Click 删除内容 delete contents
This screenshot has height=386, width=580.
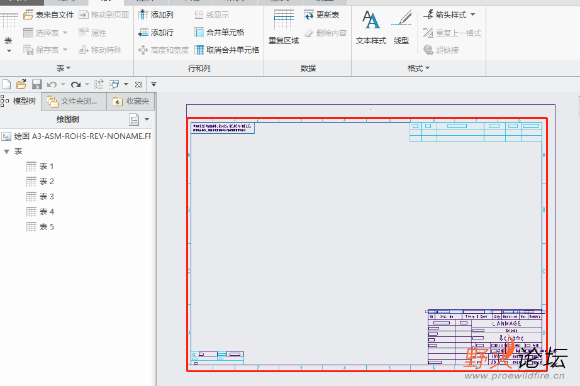325,33
